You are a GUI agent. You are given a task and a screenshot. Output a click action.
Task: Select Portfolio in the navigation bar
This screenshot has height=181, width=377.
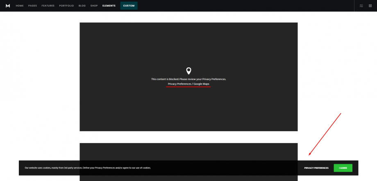[x=66, y=6]
